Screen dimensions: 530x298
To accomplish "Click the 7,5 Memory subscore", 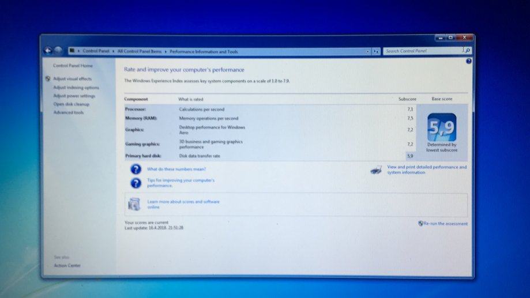I will coord(410,118).
